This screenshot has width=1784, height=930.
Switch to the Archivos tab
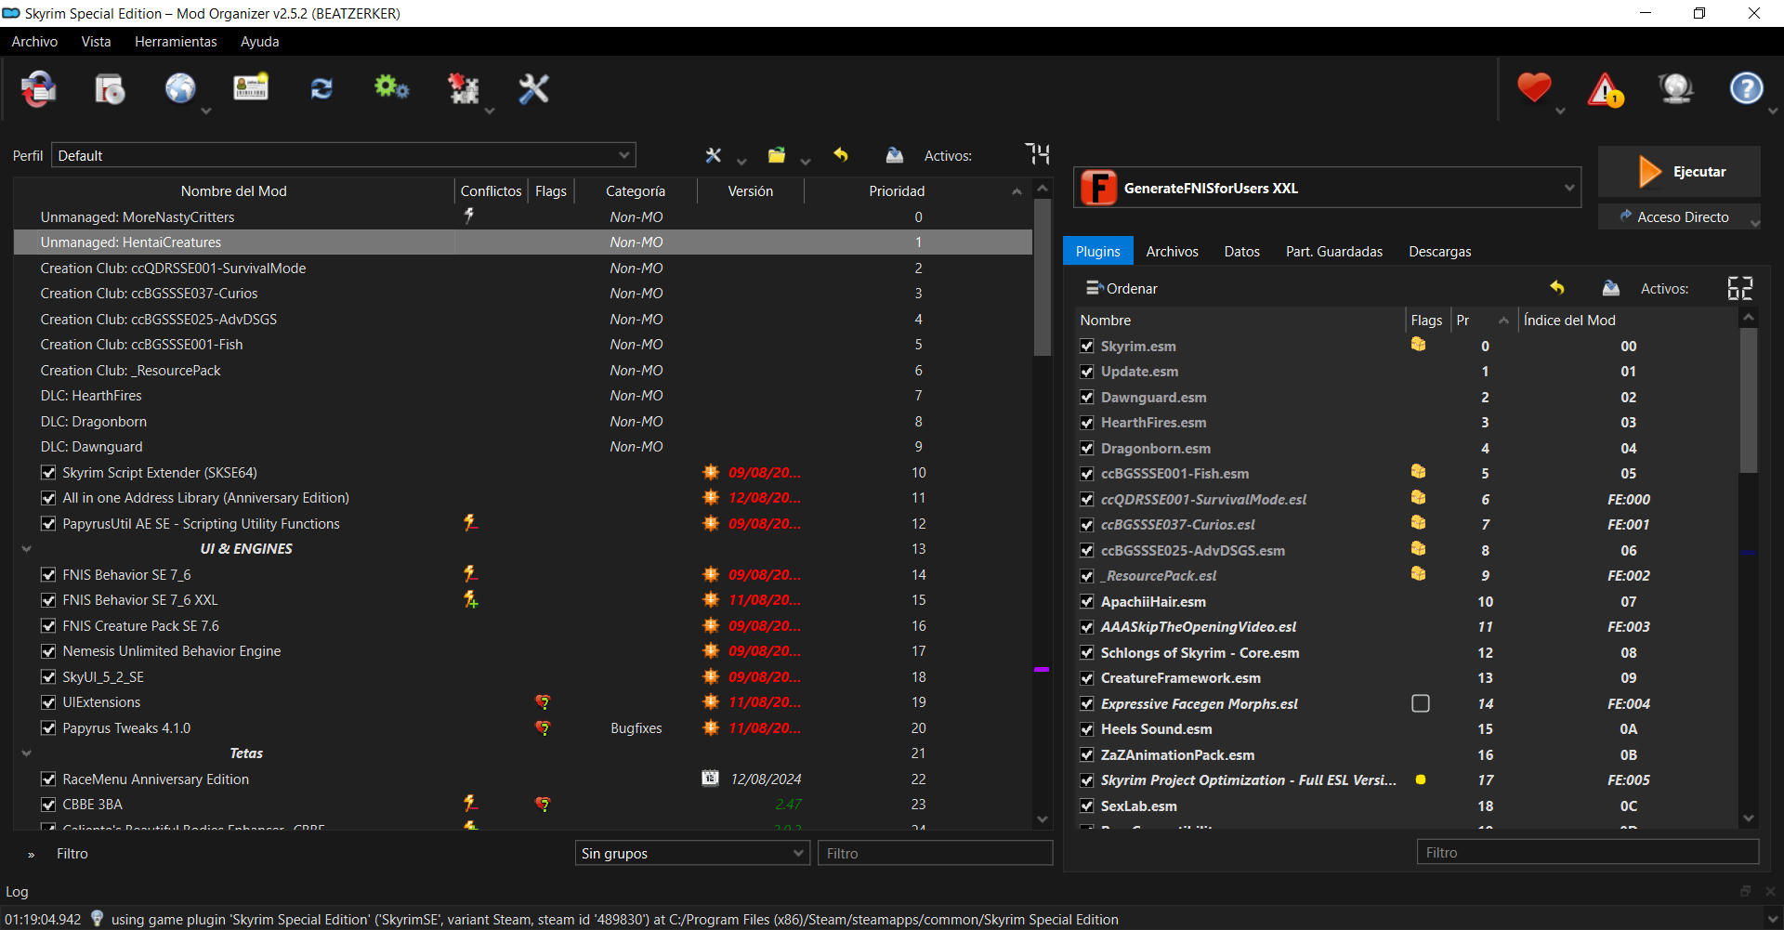tap(1173, 252)
